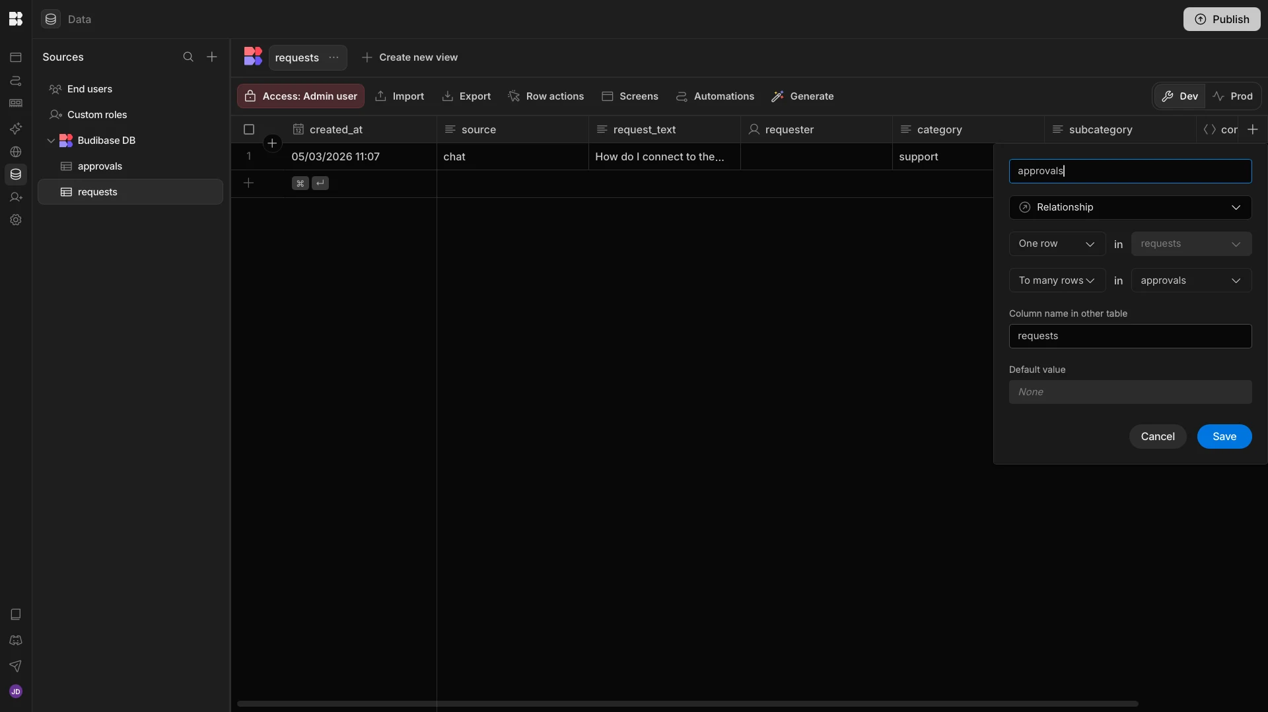Viewport: 1268px width, 712px height.
Task: Click the Column name in other table field
Action: (x=1130, y=336)
